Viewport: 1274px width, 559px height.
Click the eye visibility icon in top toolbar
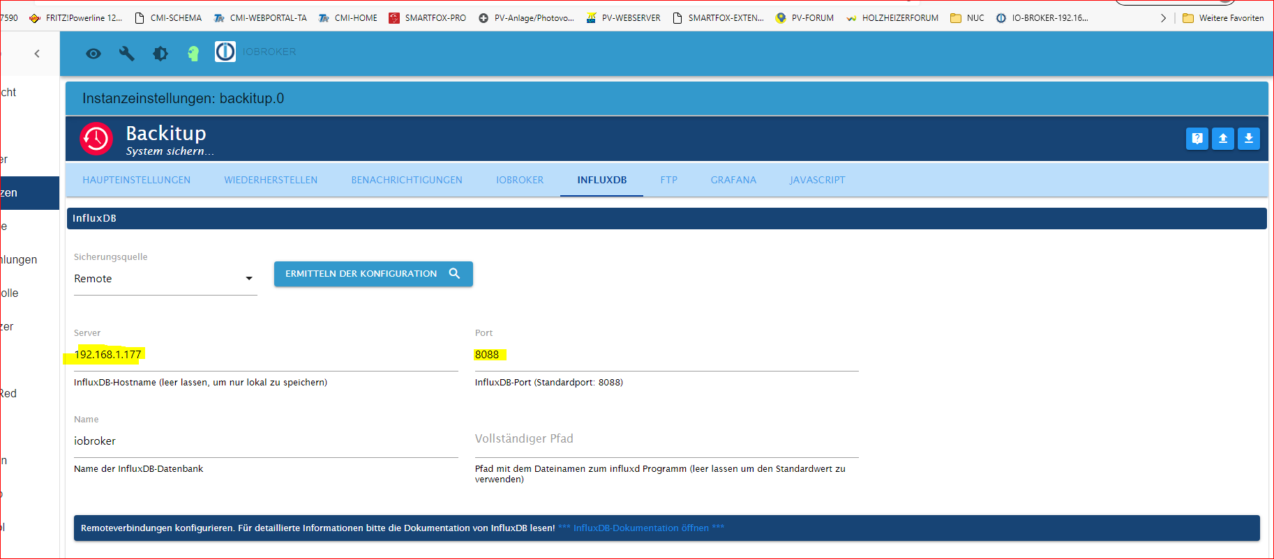93,54
